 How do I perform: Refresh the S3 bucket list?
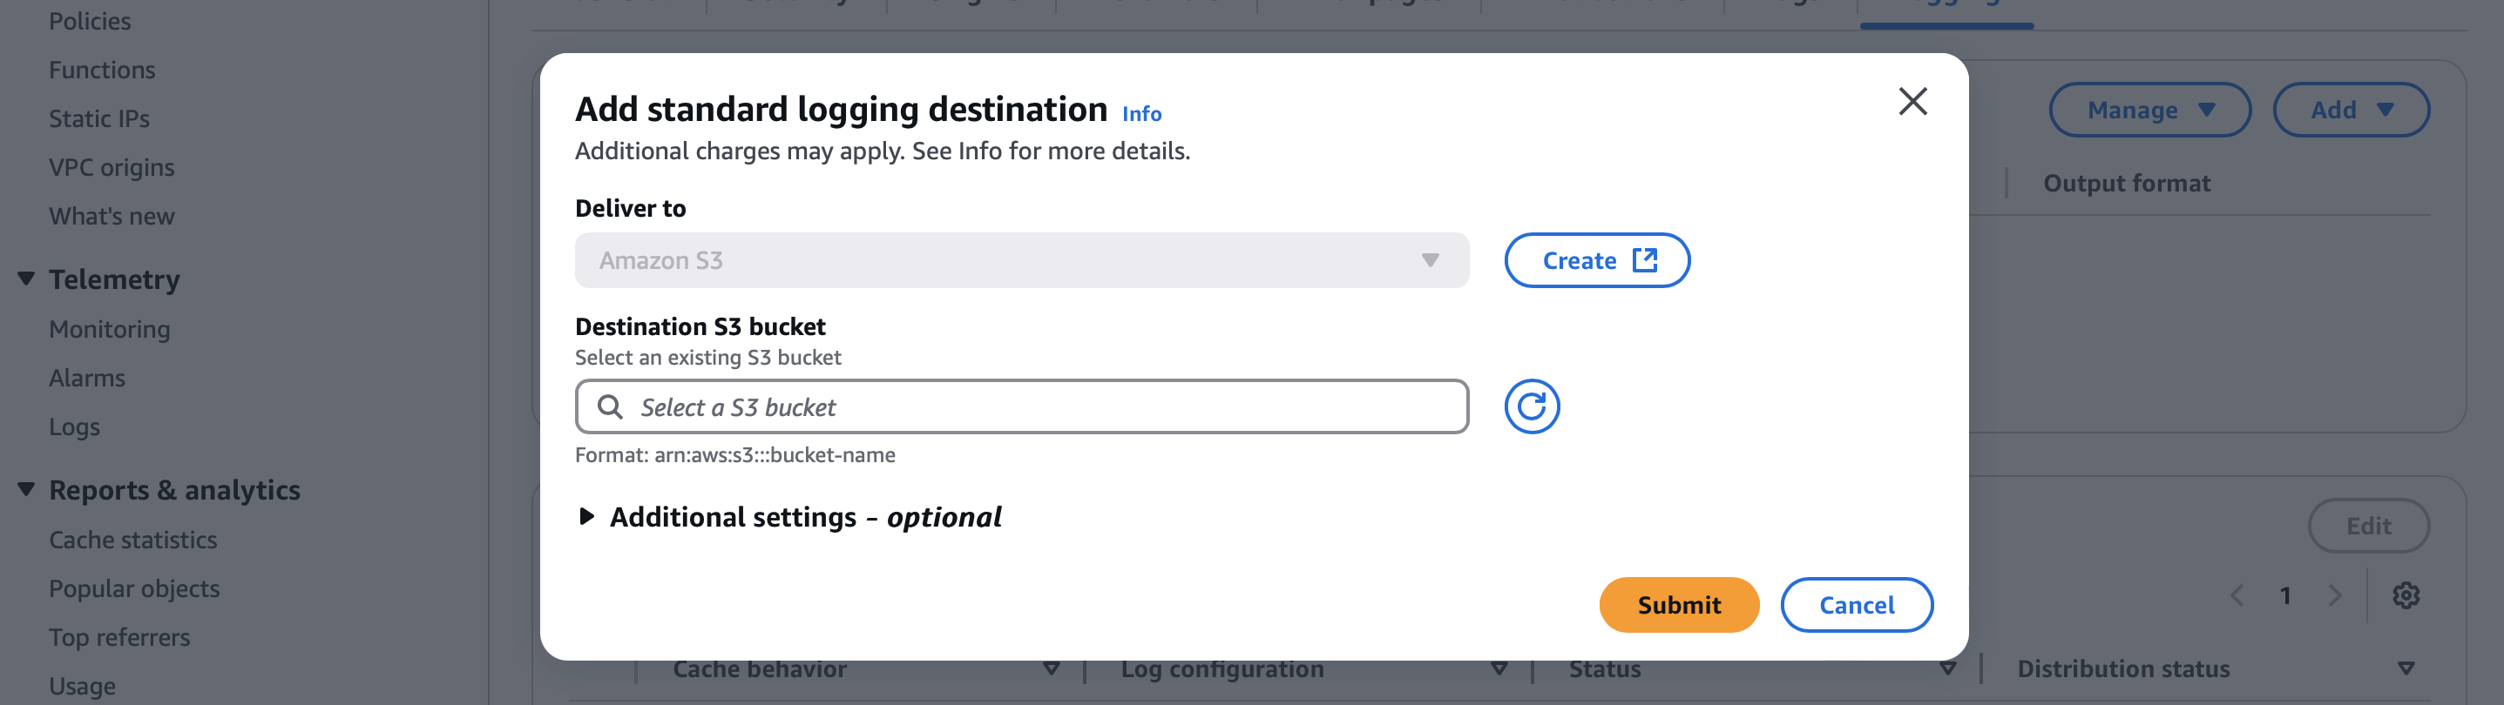coord(1531,406)
